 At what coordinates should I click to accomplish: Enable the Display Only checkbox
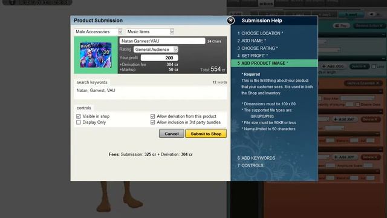(x=79, y=122)
